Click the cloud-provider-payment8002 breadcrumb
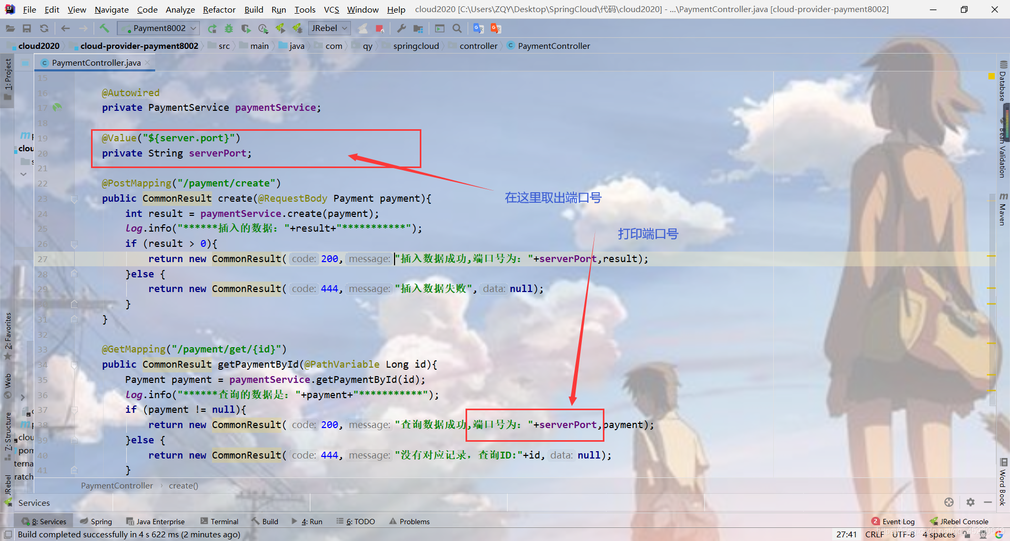 [139, 46]
